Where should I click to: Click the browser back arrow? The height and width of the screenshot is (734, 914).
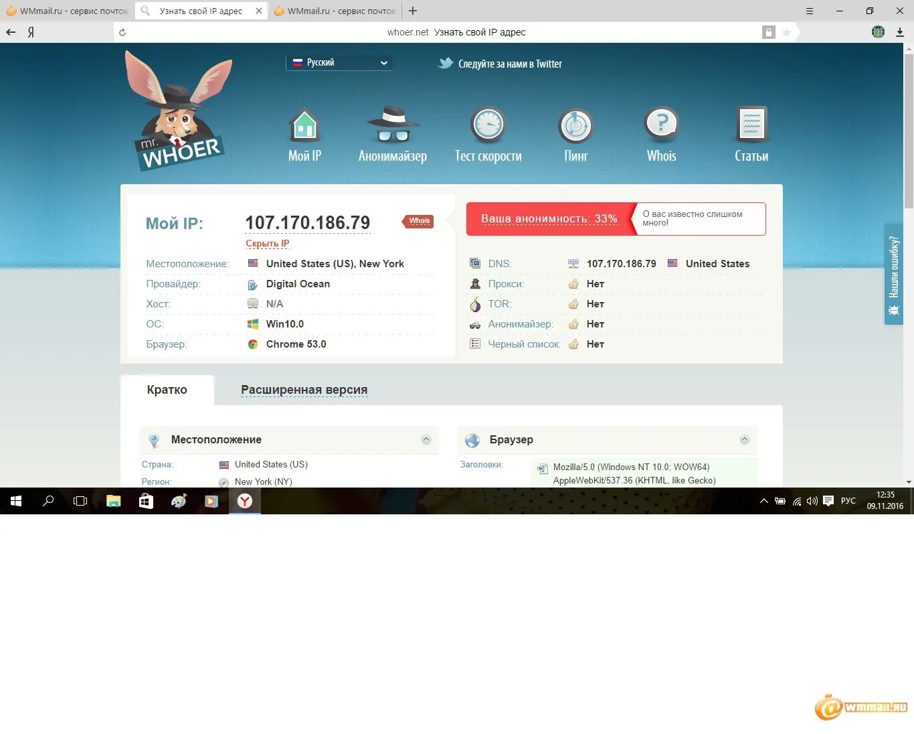[11, 32]
